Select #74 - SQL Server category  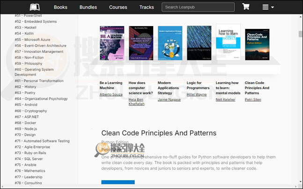pos(29,159)
